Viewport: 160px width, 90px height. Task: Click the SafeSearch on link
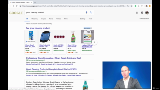[144, 19]
